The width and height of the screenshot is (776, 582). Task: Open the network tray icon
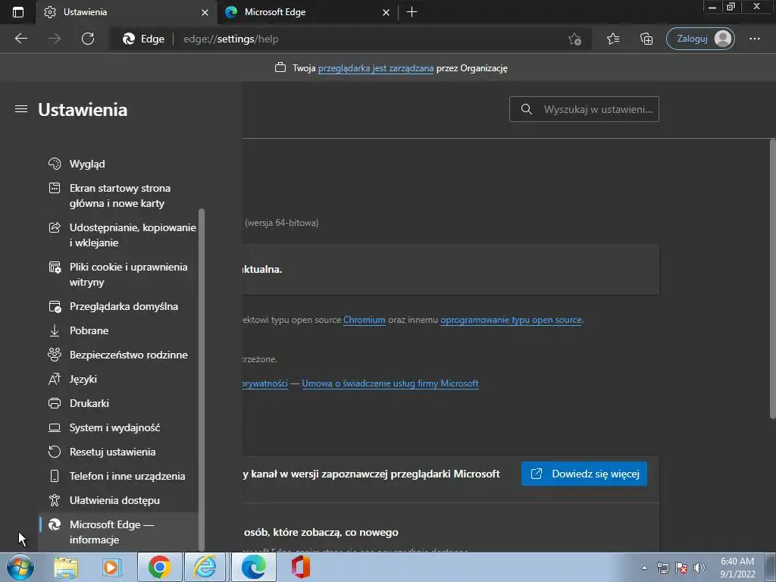click(x=662, y=568)
